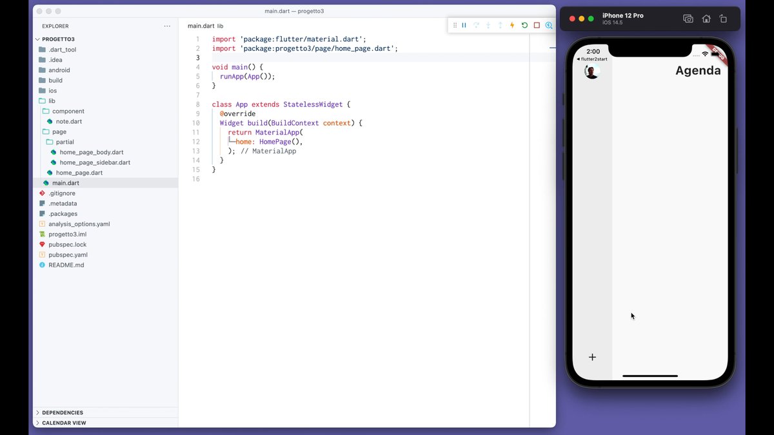
Task: Return to flutter2start via back link
Action: tap(591, 59)
